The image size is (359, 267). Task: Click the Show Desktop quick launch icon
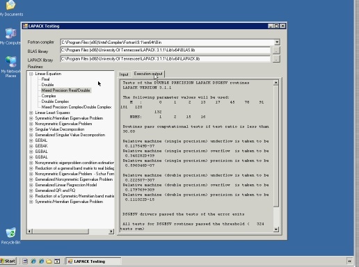[x=25, y=261]
